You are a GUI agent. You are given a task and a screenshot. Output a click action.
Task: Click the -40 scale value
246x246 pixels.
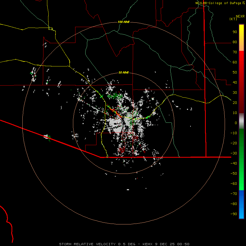234,163
